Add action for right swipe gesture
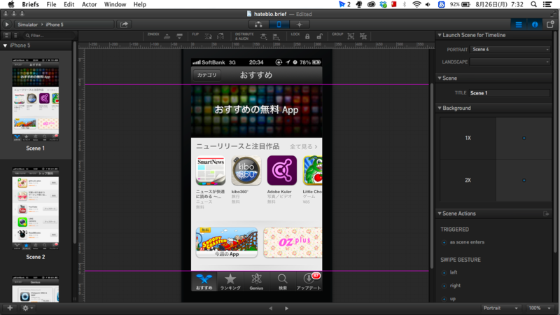This screenshot has width=560, height=315. coord(444,286)
